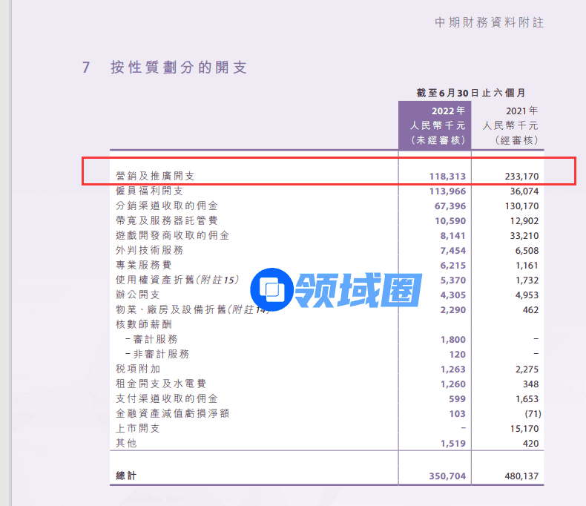Click the 233,170 value in the highlighted row

click(x=520, y=177)
